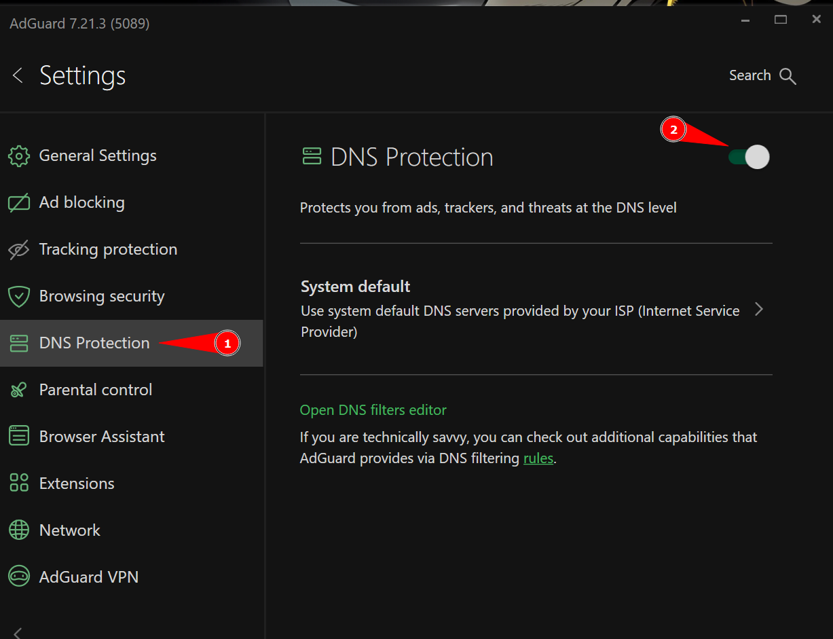The image size is (833, 639).
Task: Go back using the Settings back arrow
Action: pos(17,75)
